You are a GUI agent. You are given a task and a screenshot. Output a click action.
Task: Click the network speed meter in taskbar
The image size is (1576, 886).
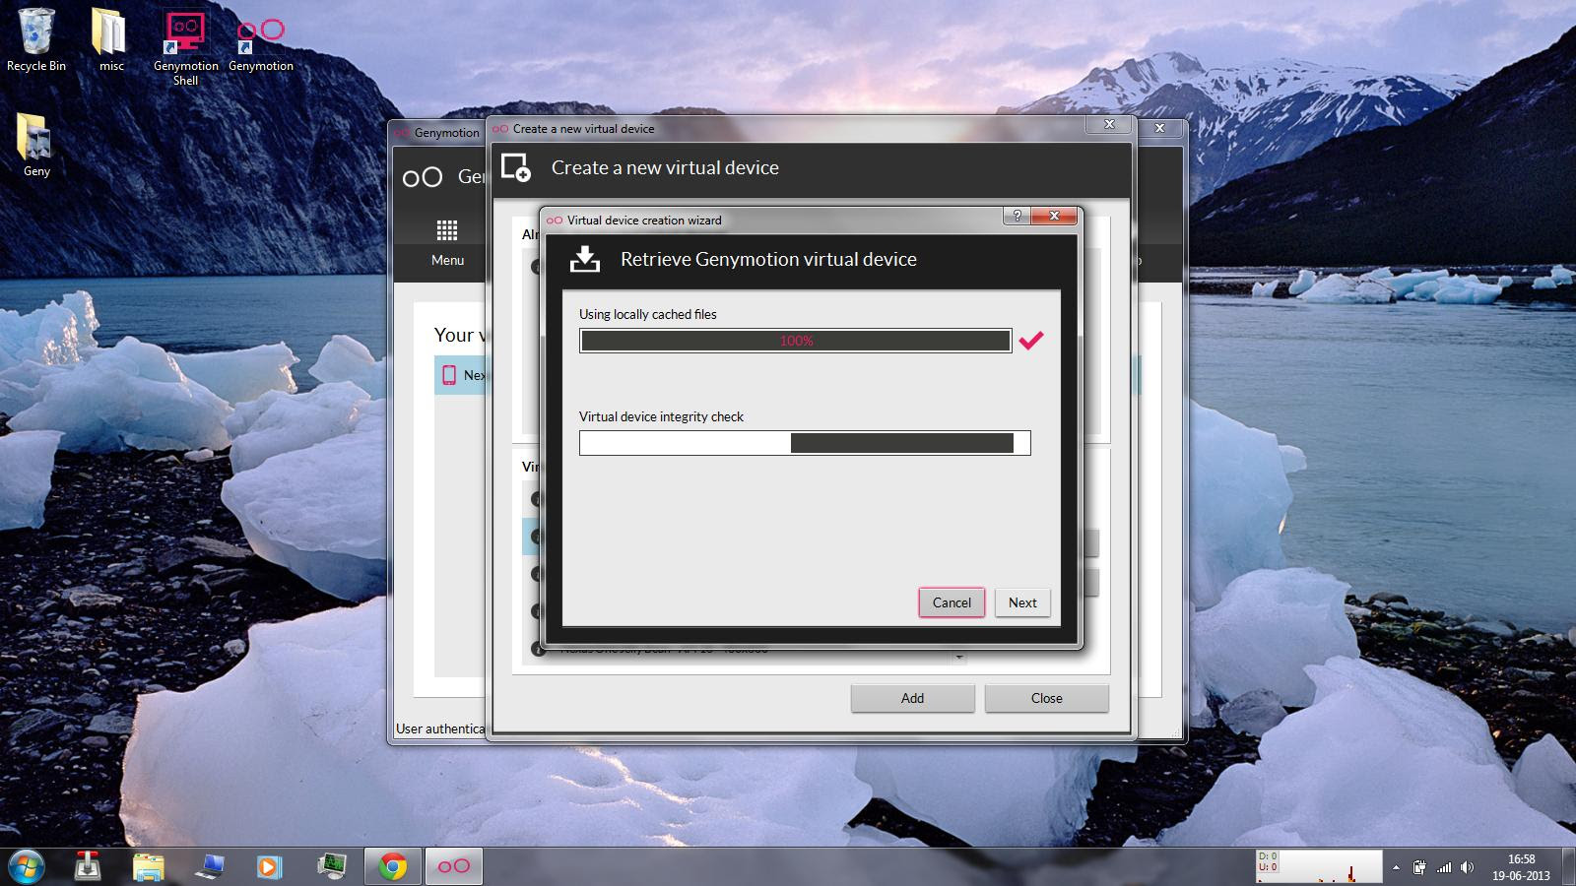[x=1319, y=866]
